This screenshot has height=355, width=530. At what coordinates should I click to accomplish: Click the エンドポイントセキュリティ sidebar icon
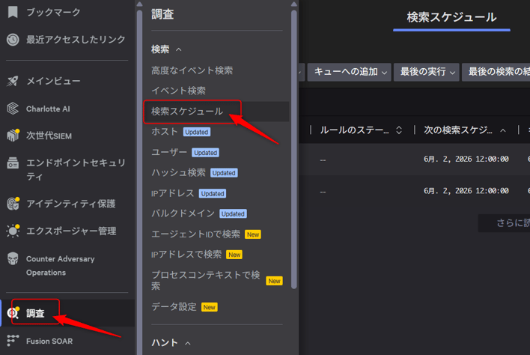click(x=13, y=163)
